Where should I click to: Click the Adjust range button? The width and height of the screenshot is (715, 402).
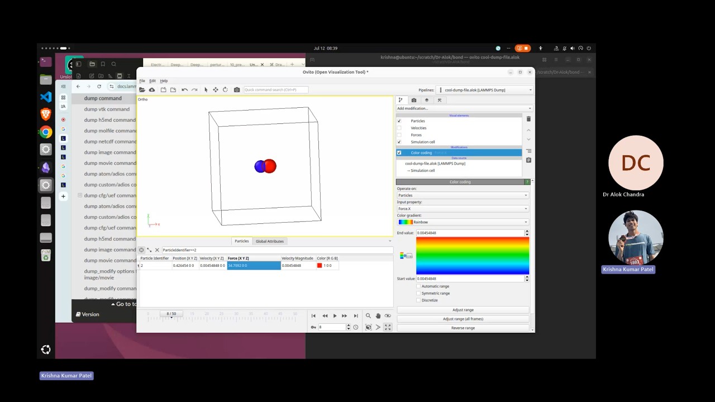click(463, 310)
